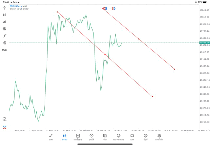The width and height of the screenshot is (210, 146).
Task: Open the function indicator icon
Action: point(5,36)
